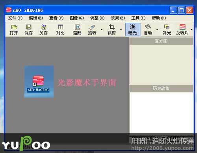Image resolution: width=197 pixels, height=153 pixels.
Task: Select the 缩放 resize tool
Action: (x=77, y=29)
